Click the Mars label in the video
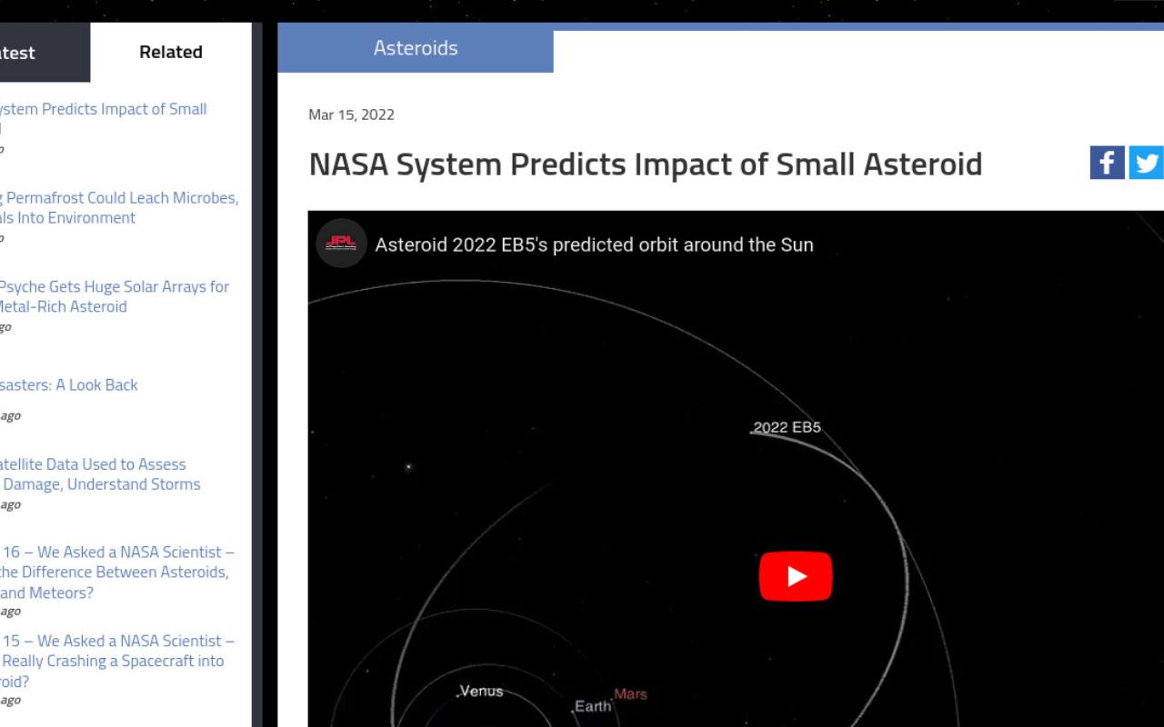The height and width of the screenshot is (727, 1164). [x=630, y=693]
